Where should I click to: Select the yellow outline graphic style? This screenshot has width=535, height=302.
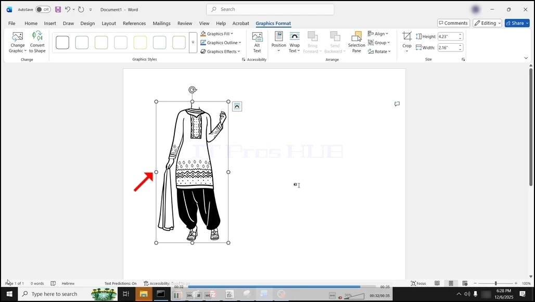140,43
